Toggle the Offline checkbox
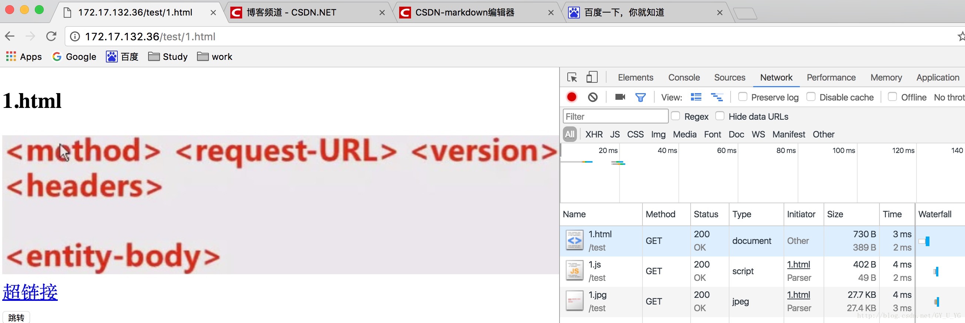This screenshot has width=965, height=323. coord(892,97)
